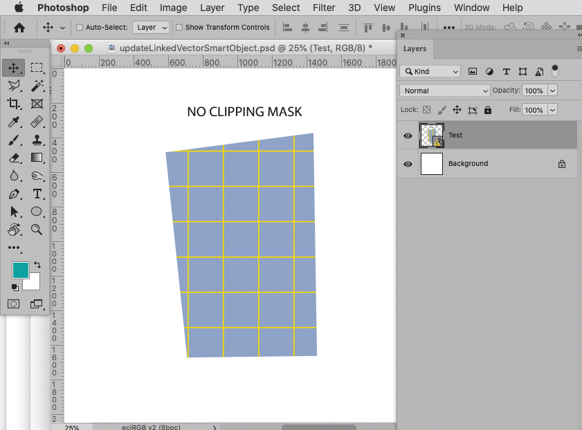
Task: Hide the Background layer
Action: point(408,164)
